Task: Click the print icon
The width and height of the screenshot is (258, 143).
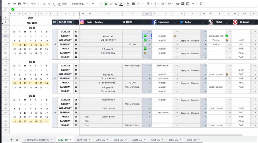Action: coord(19,4)
